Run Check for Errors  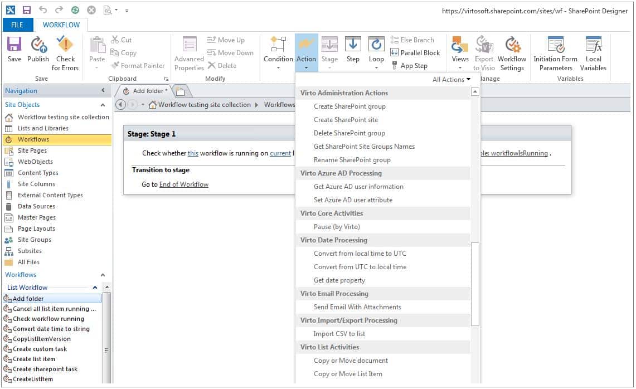pyautogui.click(x=65, y=53)
